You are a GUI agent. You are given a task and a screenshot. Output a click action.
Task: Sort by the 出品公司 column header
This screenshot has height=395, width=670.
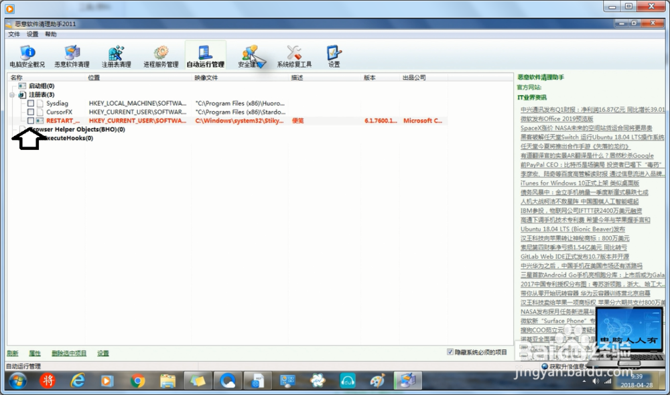(424, 77)
